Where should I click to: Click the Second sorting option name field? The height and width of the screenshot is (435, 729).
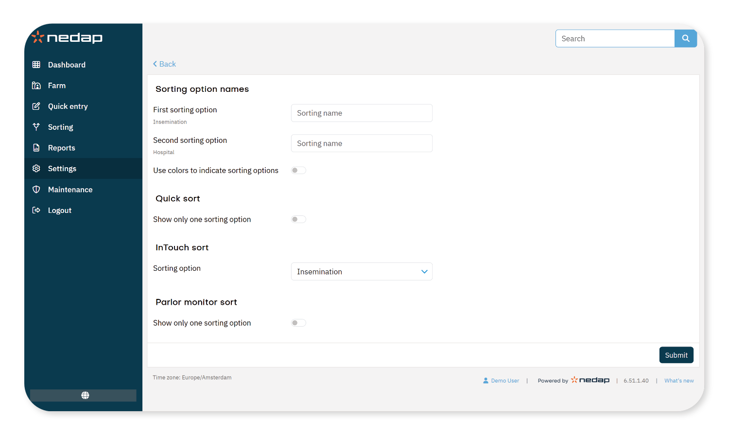[362, 143]
